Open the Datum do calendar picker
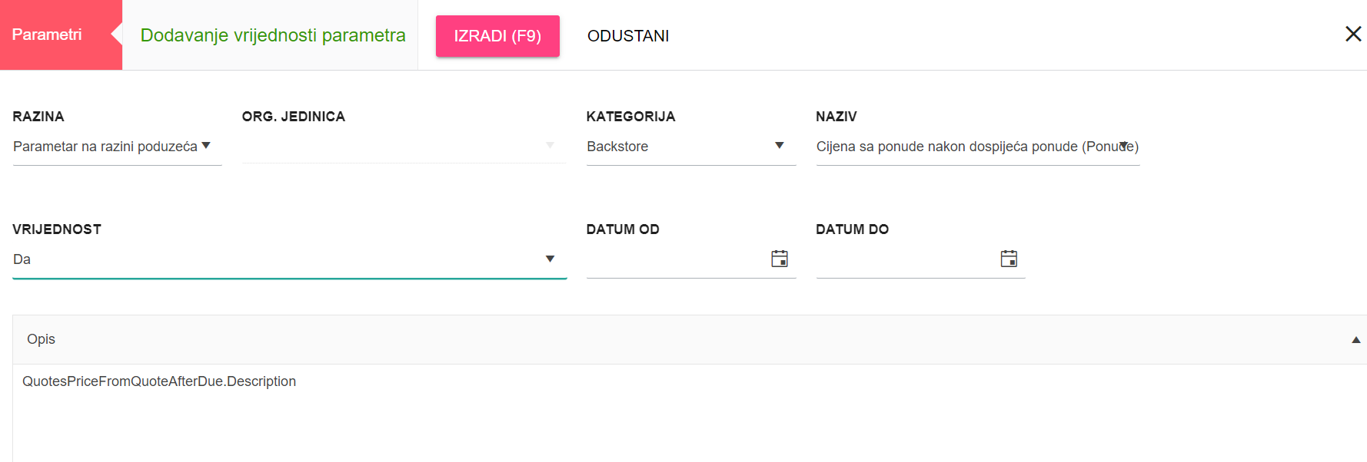Viewport: 1367px width, 462px height. [1009, 259]
